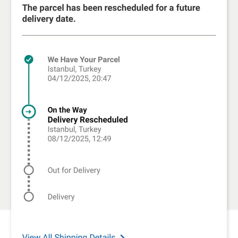Click the dotted segment between the two empty circles
This screenshot has width=238, height=238.
[x=29, y=183]
